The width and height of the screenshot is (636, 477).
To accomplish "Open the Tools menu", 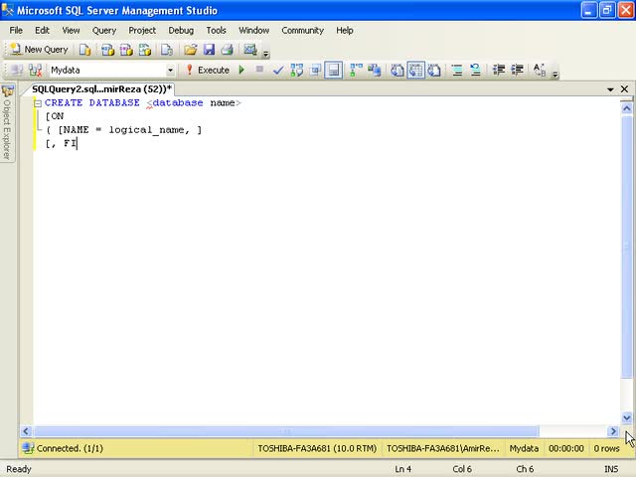I will coord(217,31).
